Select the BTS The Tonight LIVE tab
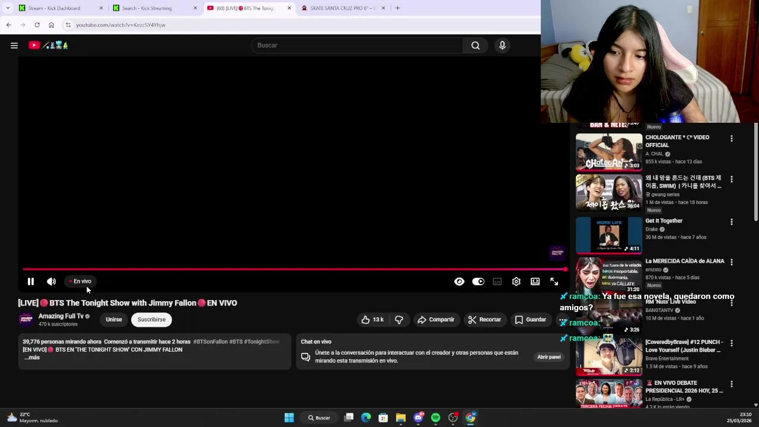Screen dimensions: 759x427 pos(249,8)
